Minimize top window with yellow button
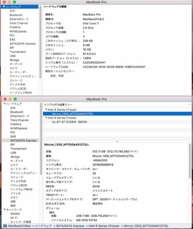The height and width of the screenshot is (229, 193). 9,2
